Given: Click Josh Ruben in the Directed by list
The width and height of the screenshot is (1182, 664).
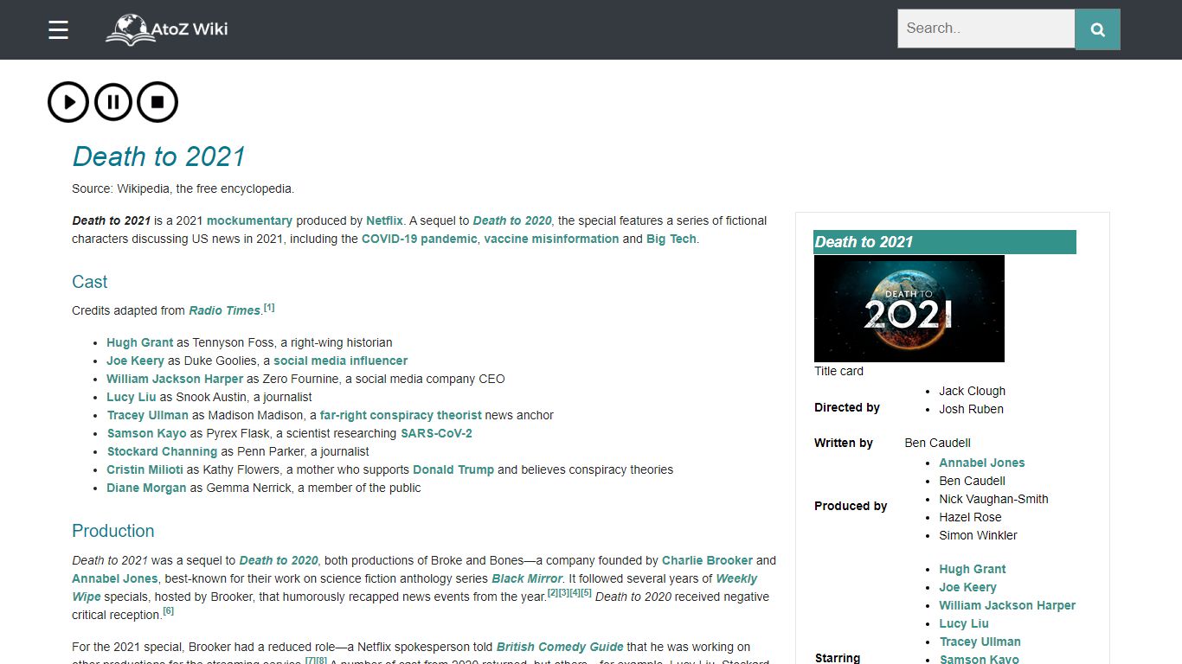Looking at the screenshot, I should click(x=972, y=409).
